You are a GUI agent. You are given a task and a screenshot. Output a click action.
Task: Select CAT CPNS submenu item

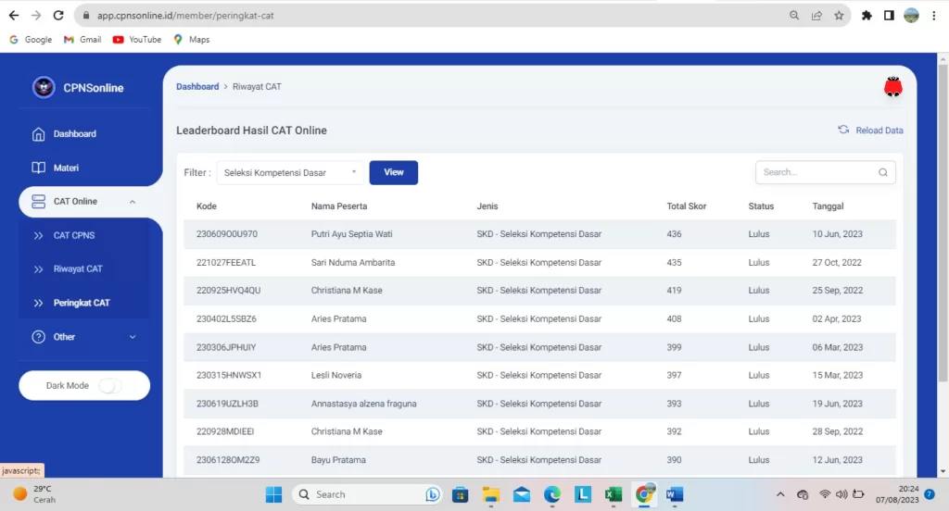(74, 236)
